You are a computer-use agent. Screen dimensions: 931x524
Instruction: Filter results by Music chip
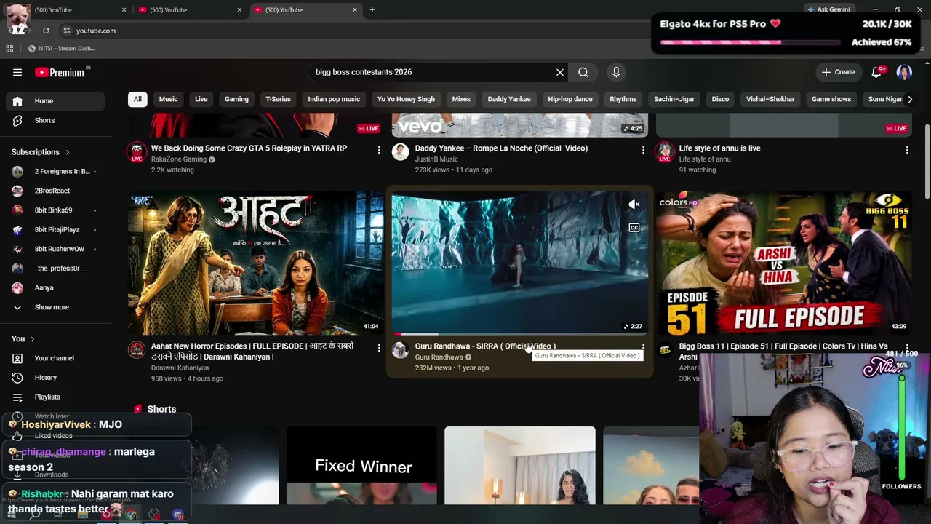coord(168,99)
